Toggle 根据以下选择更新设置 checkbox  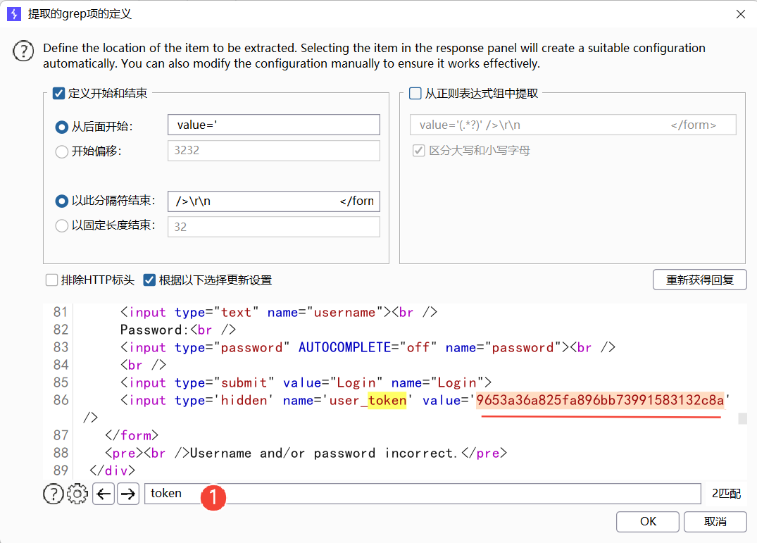[149, 280]
